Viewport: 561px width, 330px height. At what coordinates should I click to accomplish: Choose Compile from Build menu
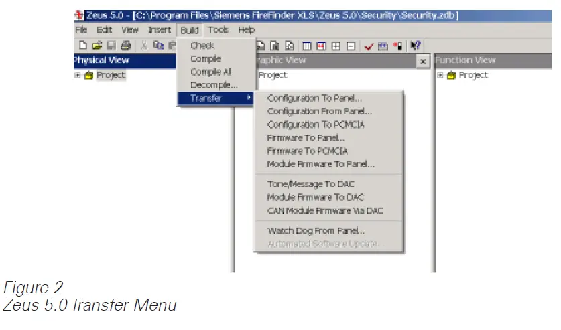[x=216, y=59]
